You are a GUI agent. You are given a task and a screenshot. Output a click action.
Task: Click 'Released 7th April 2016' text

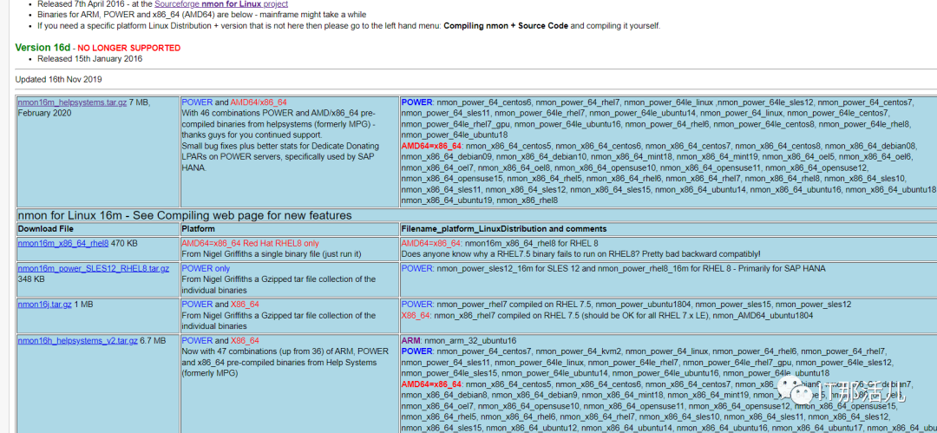point(83,4)
